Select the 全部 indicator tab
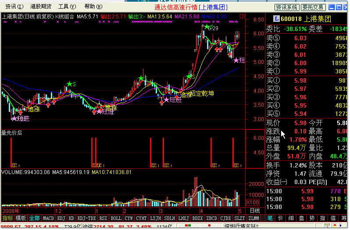This screenshot has width=350, height=230. (34, 218)
